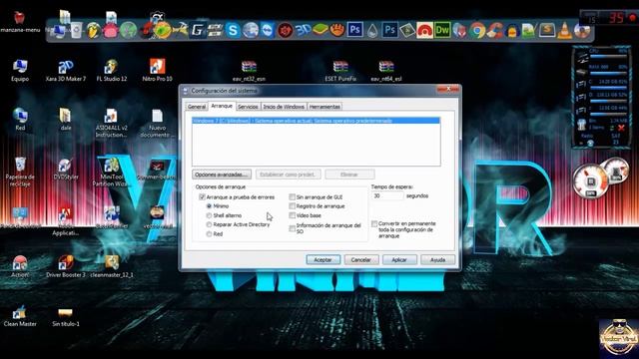Select the Shell alterno radio option
639x359 pixels.
tap(209, 215)
